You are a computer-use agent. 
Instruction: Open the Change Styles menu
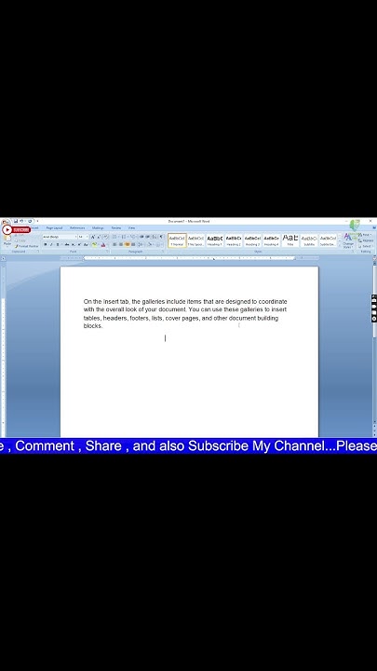348,241
